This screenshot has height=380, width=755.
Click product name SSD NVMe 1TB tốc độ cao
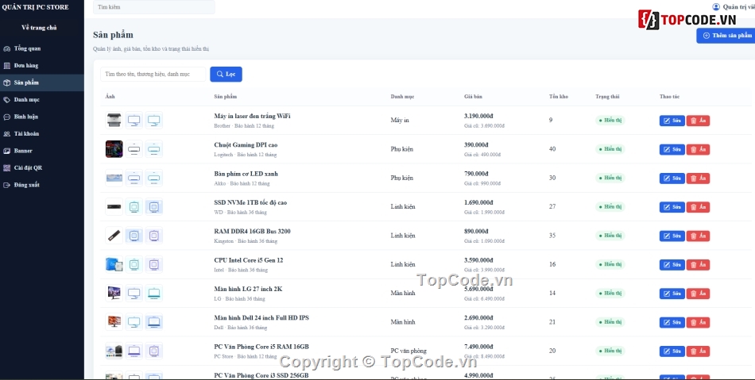click(250, 203)
